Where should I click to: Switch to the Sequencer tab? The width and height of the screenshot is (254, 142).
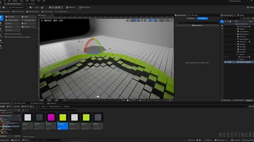[x=52, y=103]
